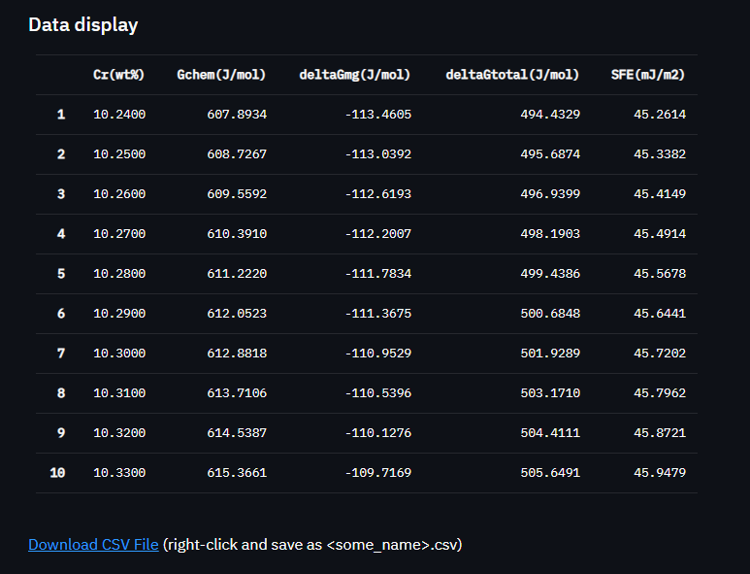Image resolution: width=750 pixels, height=574 pixels.
Task: Select the Gchem(J/mol) column header
Action: point(221,75)
